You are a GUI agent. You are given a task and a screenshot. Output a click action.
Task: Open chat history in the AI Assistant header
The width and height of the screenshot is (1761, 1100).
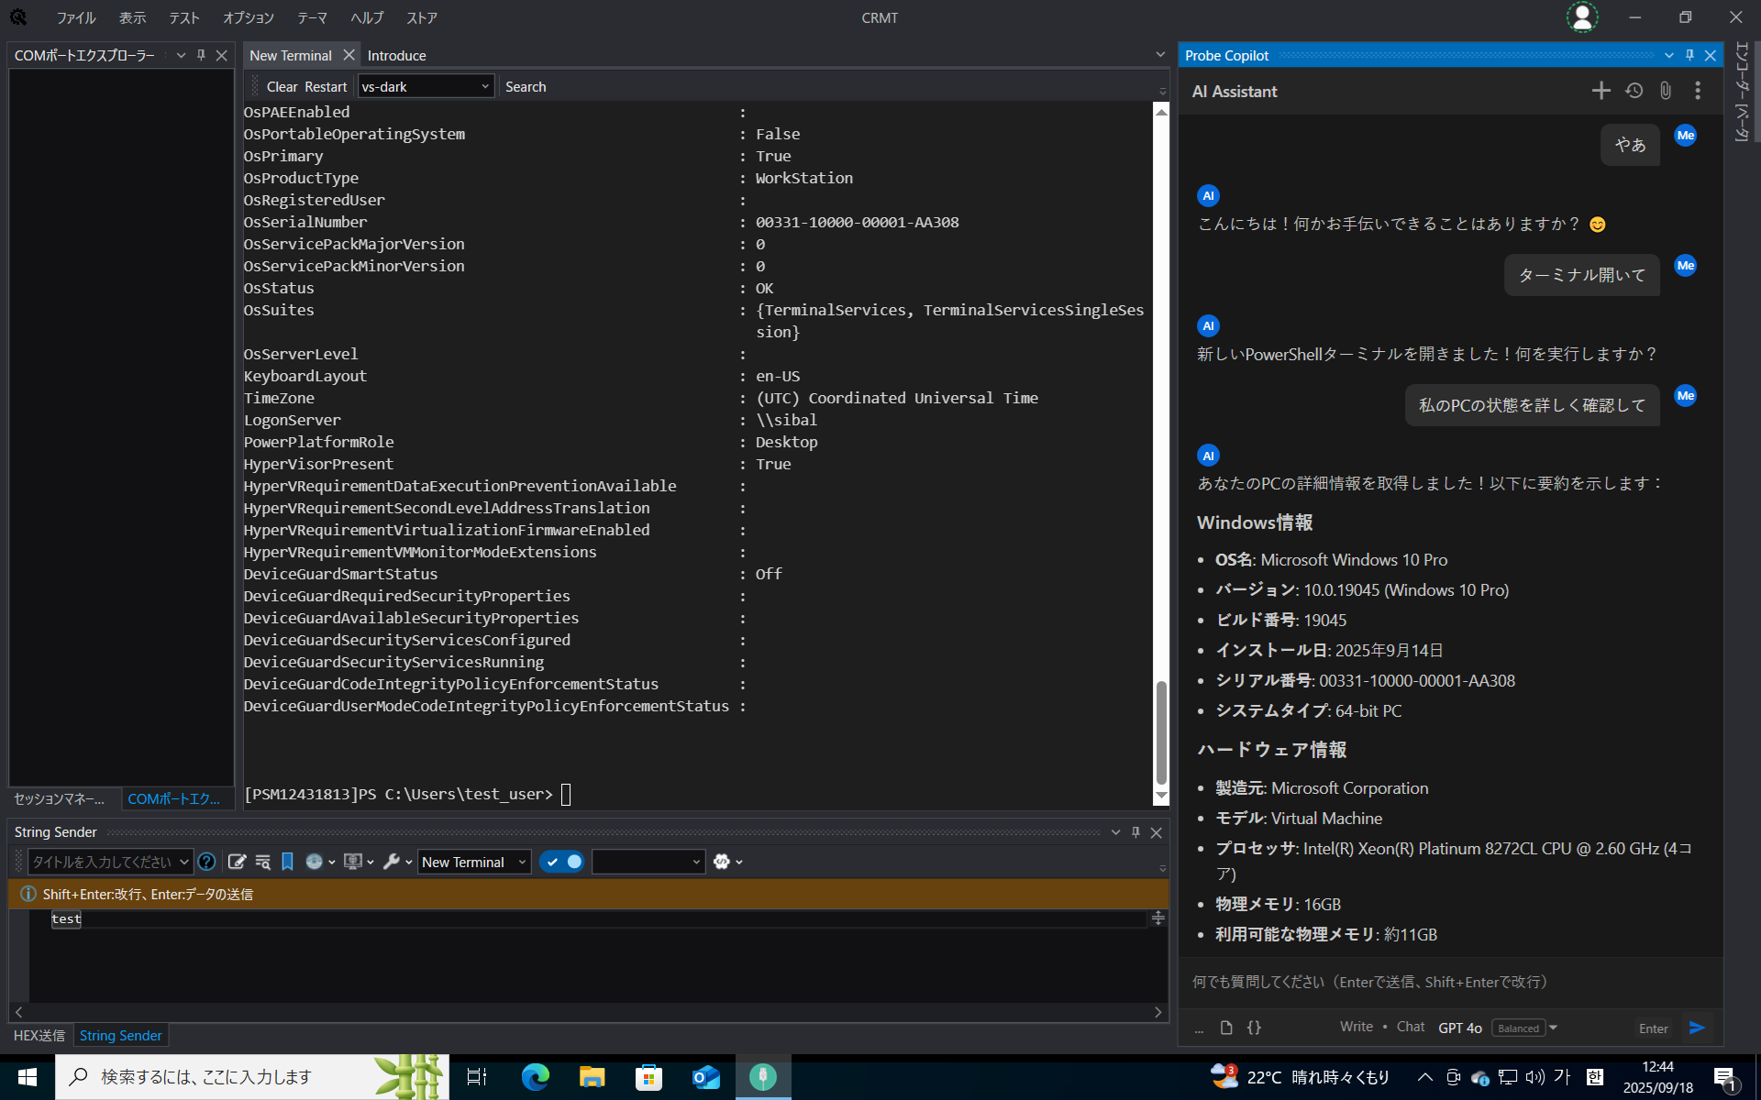[x=1634, y=90]
